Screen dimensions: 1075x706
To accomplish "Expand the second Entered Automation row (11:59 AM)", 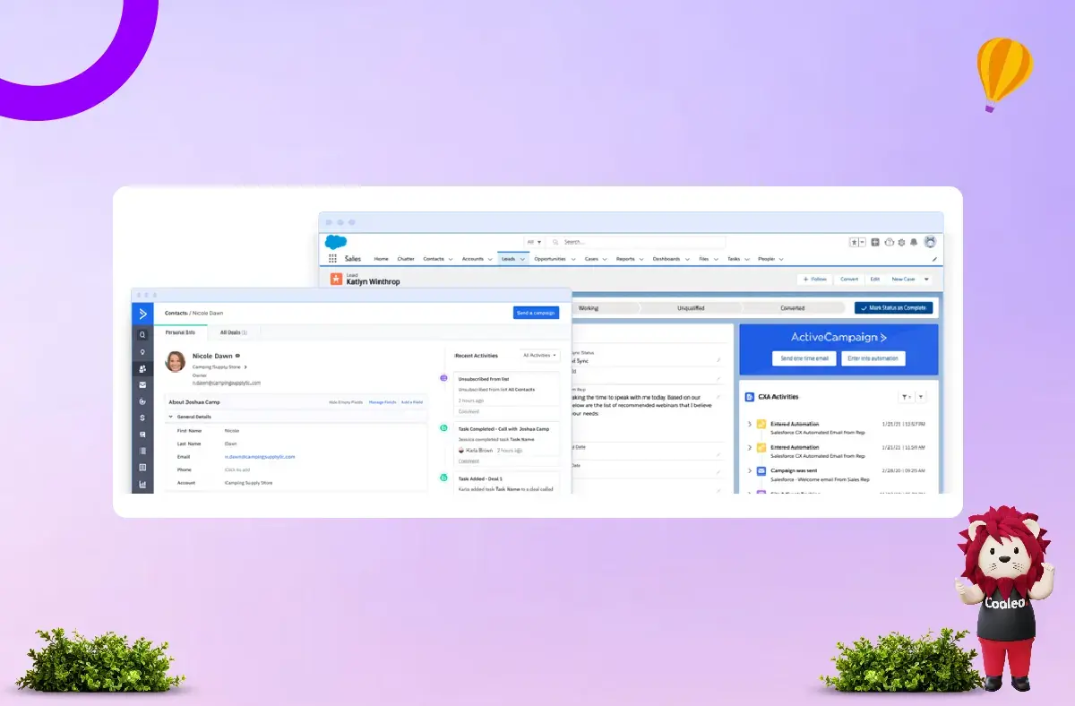I will tap(750, 447).
